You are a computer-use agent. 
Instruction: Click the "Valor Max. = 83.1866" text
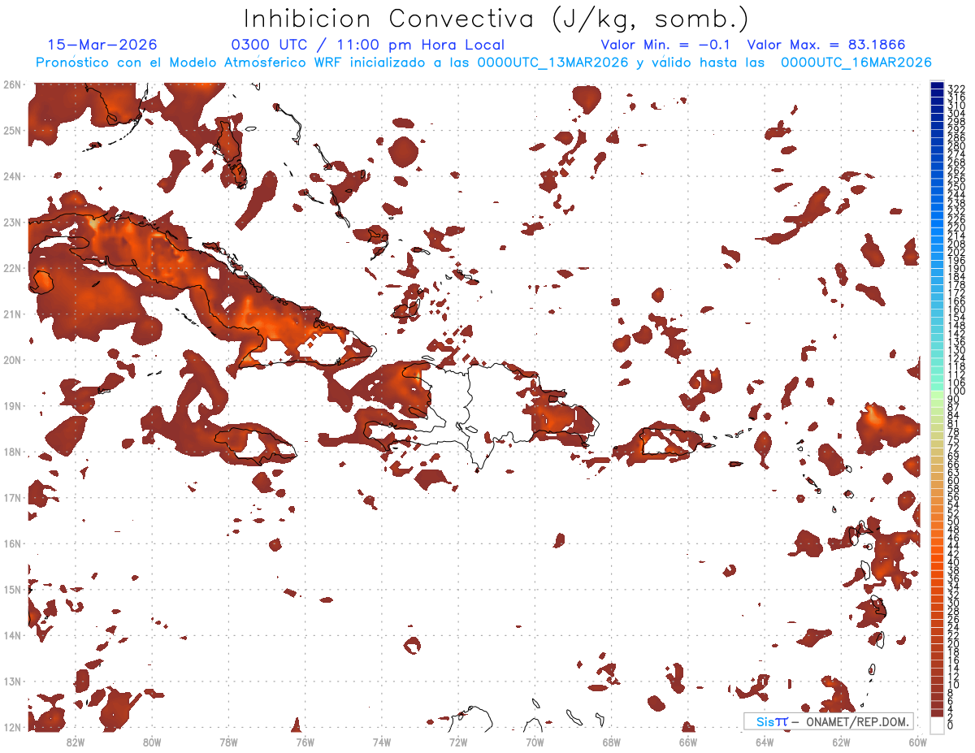[x=825, y=45]
